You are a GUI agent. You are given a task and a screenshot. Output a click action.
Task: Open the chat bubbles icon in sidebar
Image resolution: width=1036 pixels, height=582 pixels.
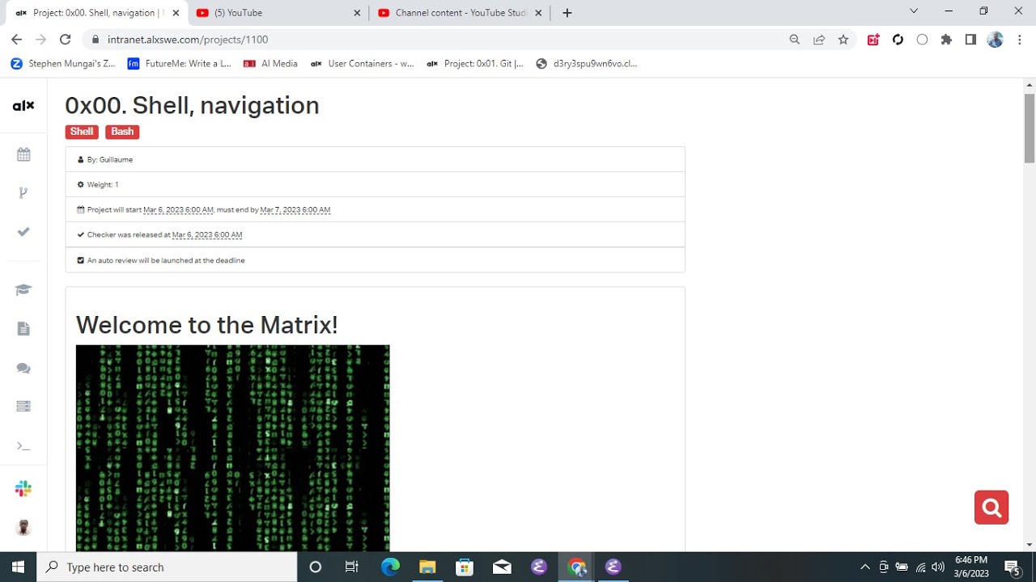click(23, 368)
